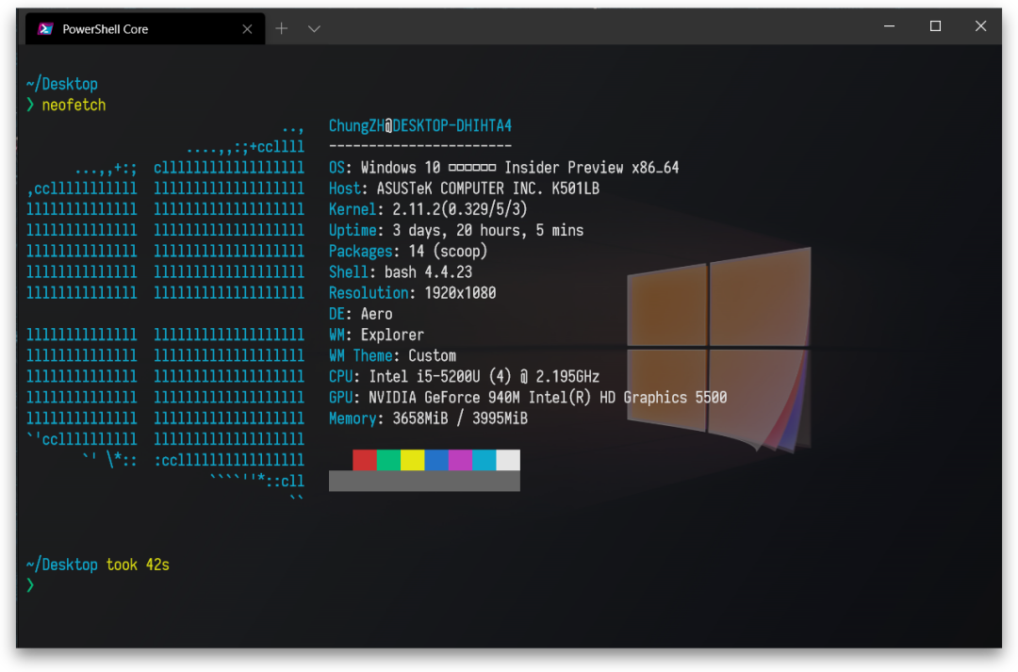Click the ChungZH@DESKTOP-DHIHTA4 header text

coord(419,125)
